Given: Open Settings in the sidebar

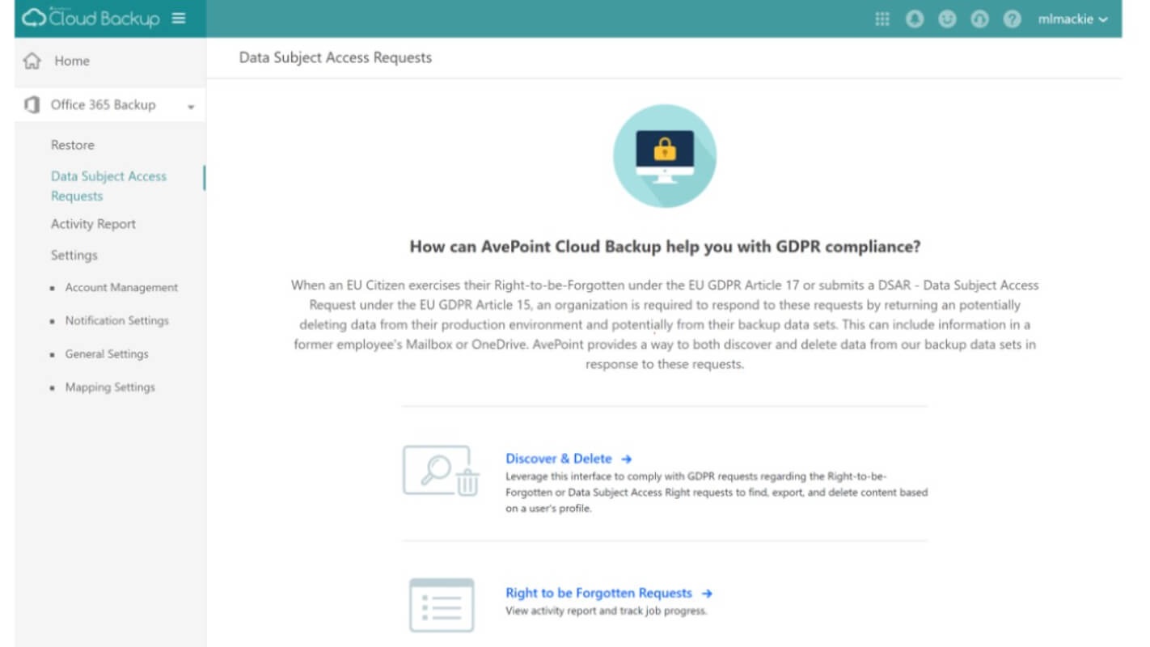Looking at the screenshot, I should pyautogui.click(x=74, y=255).
